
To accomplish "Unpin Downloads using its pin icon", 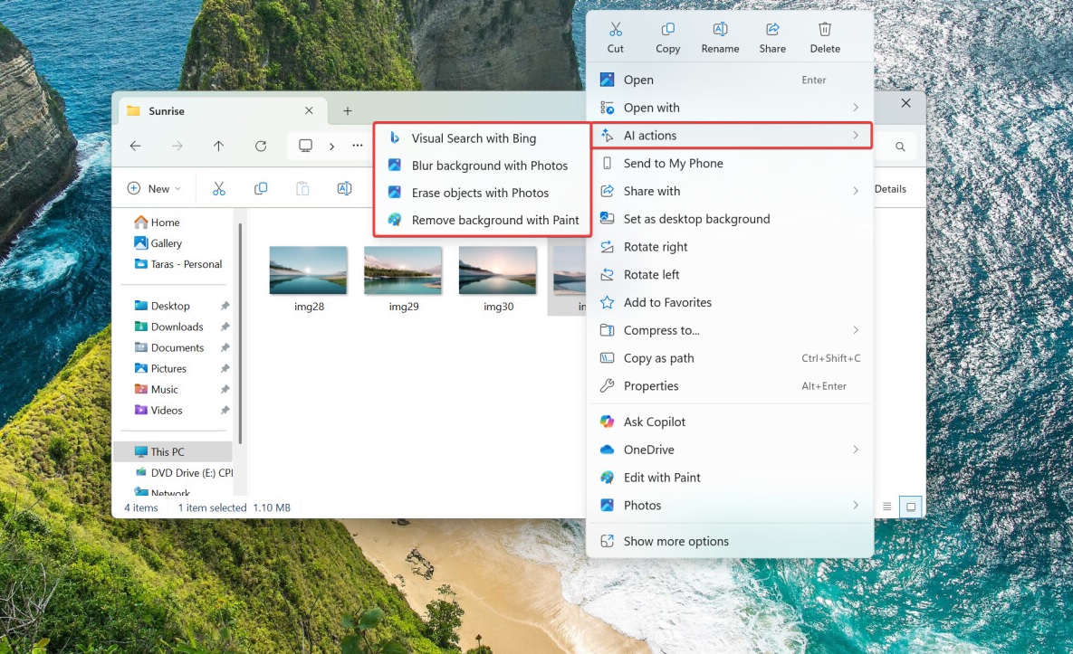I will [225, 327].
